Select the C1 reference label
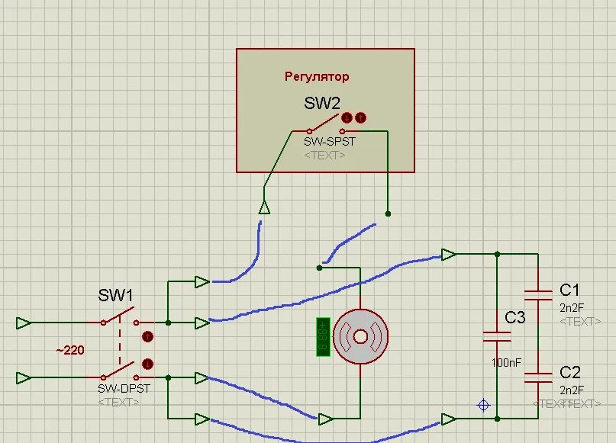 (x=569, y=290)
